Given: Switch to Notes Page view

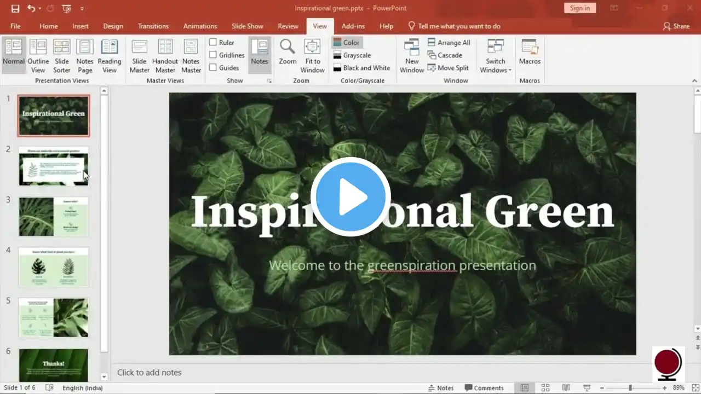Looking at the screenshot, I should click(x=85, y=55).
